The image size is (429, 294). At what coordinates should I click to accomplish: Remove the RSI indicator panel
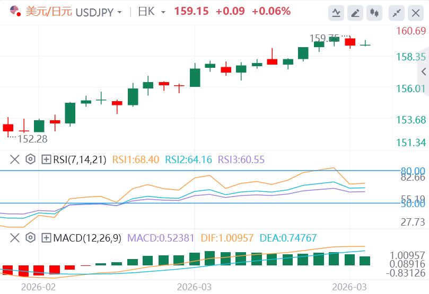(14, 159)
